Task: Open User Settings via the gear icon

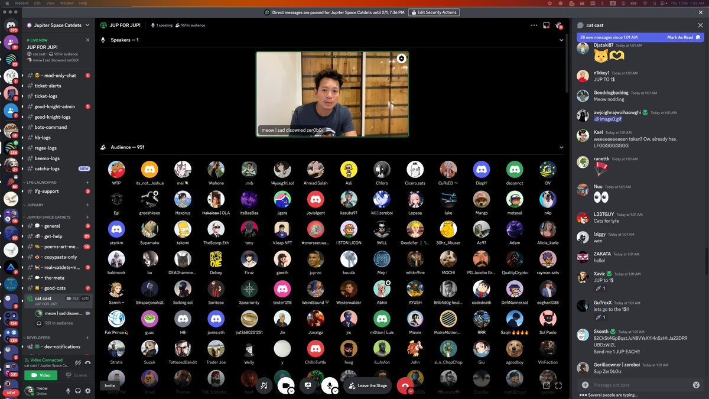Action: [87, 391]
